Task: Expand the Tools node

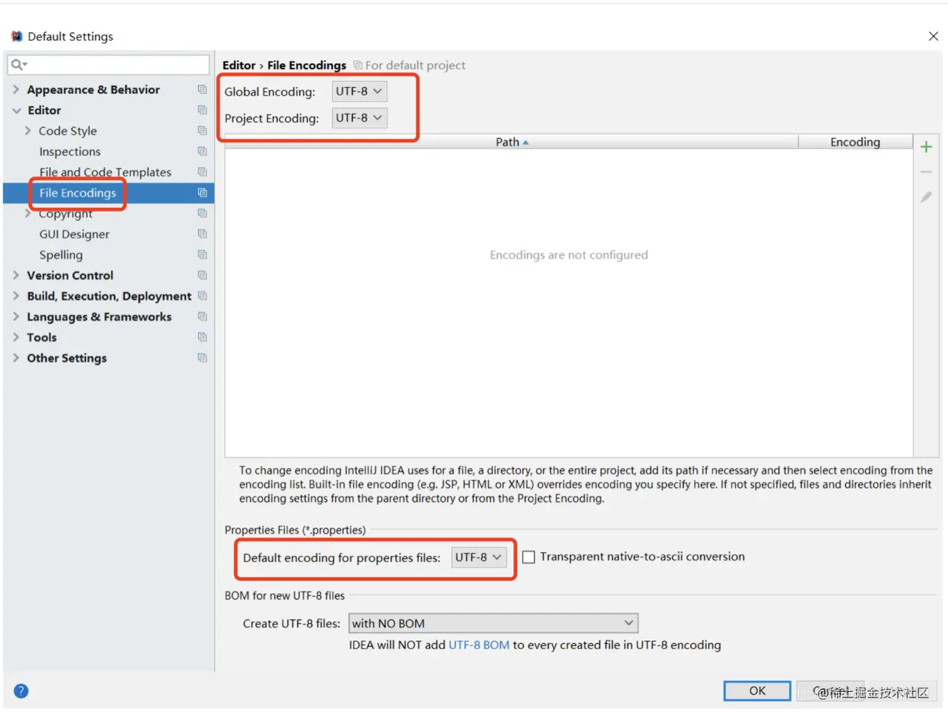Action: (x=16, y=337)
